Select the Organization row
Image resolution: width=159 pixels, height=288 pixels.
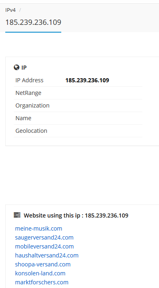coord(78,106)
